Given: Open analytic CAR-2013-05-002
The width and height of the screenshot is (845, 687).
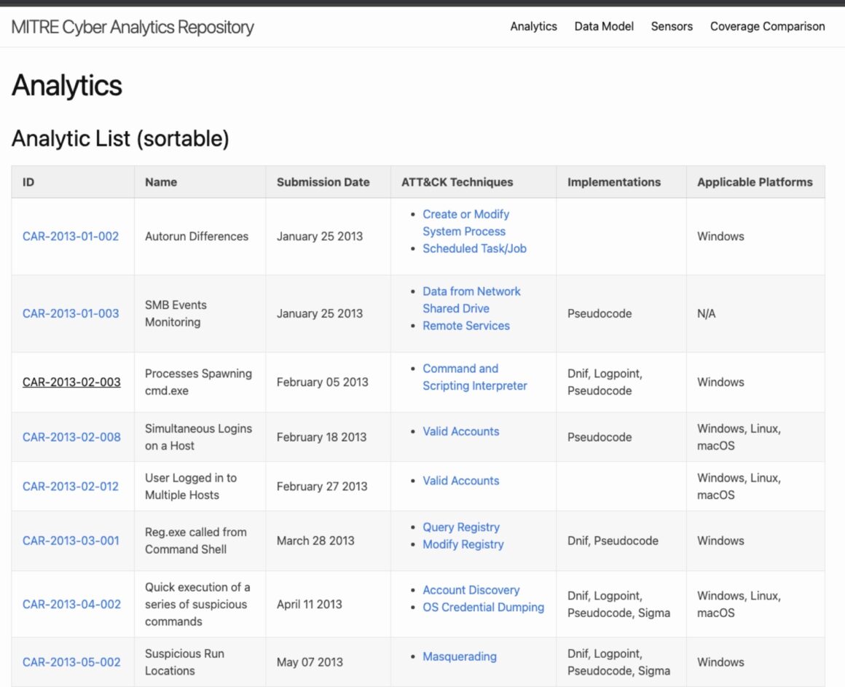Looking at the screenshot, I should tap(71, 662).
